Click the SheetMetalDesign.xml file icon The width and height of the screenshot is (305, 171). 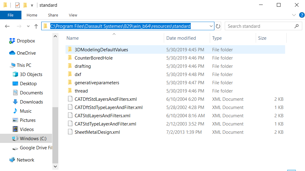click(x=70, y=132)
